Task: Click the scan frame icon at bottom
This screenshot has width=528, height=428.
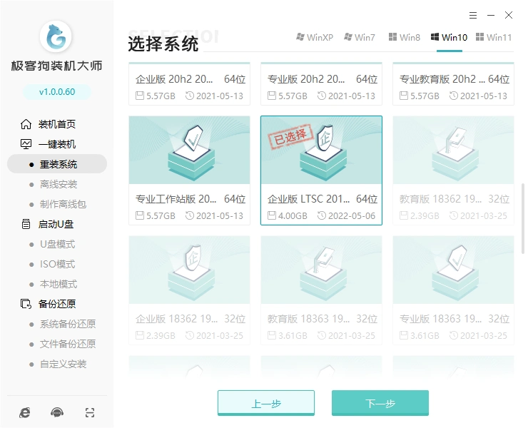Action: coord(90,412)
